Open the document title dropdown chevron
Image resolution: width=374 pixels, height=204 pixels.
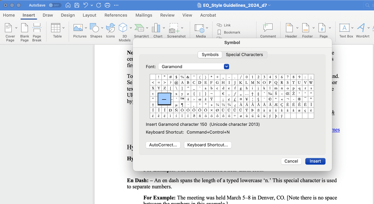coord(269,5)
